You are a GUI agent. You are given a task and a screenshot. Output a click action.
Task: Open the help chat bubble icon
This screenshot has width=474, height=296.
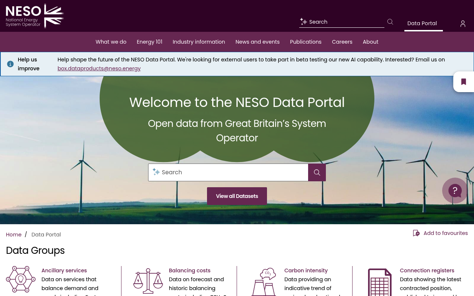455,191
